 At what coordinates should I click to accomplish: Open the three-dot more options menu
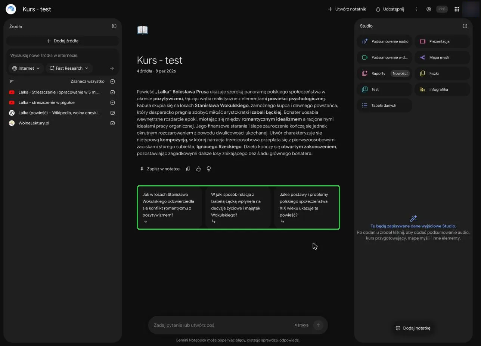(416, 9)
